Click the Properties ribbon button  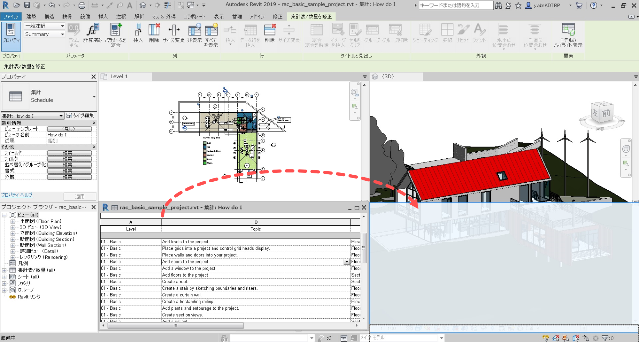11,36
